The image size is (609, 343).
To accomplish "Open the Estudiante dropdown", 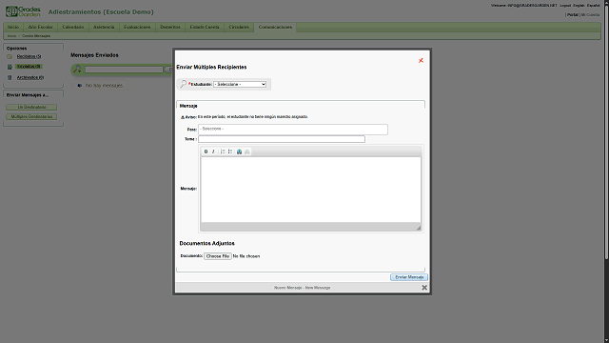I will [240, 84].
